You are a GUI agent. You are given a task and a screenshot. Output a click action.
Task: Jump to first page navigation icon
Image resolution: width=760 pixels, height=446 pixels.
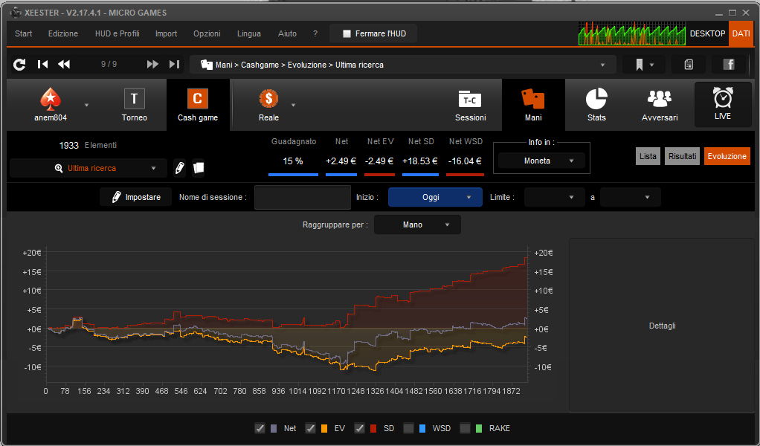coord(42,64)
